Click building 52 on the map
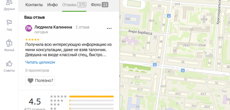Screen dimensions: 230x110 tap(209, 63)
